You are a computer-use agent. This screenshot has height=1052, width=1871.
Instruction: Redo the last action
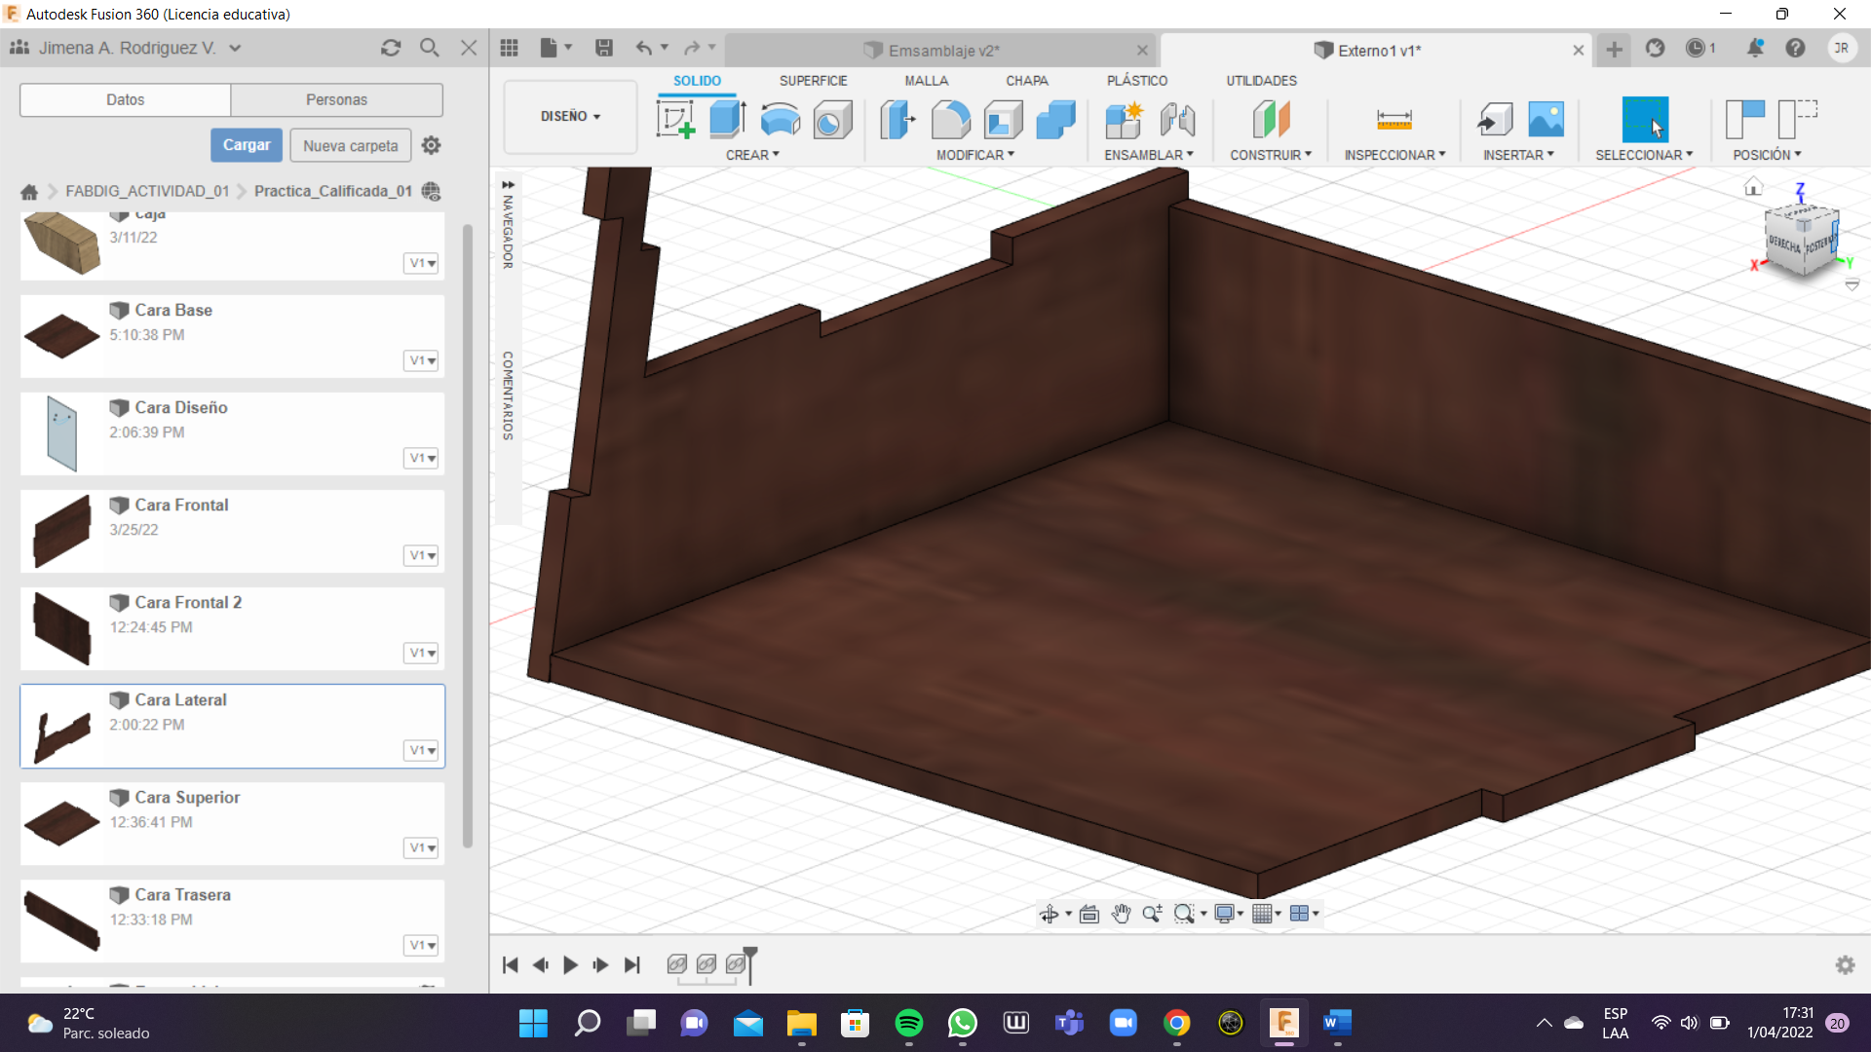[692, 48]
